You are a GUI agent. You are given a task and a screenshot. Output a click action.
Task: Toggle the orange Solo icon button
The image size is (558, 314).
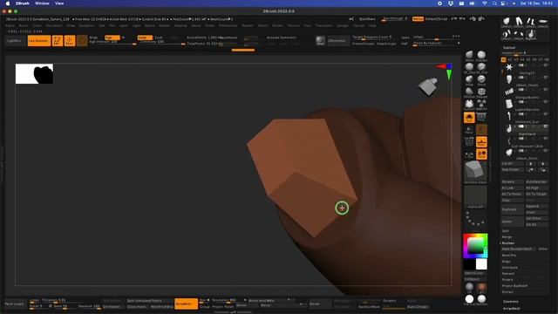pyautogui.click(x=469, y=118)
